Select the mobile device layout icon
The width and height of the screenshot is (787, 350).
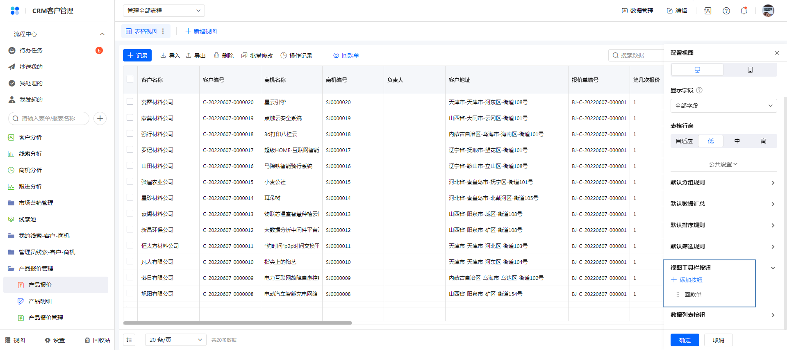[750, 70]
